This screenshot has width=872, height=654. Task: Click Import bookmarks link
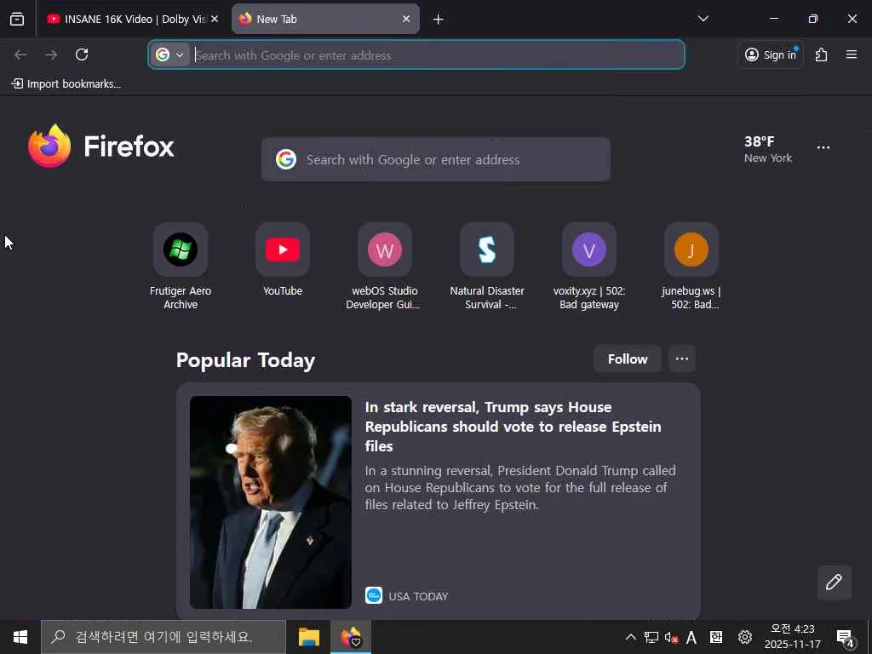tap(66, 84)
